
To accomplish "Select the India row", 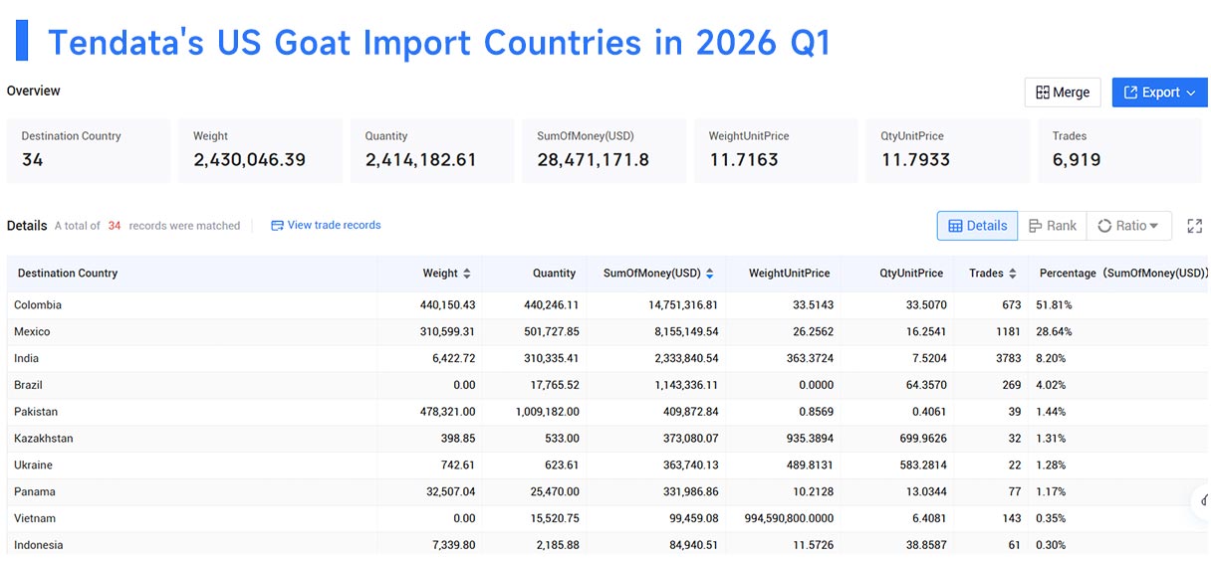I will tap(605, 358).
